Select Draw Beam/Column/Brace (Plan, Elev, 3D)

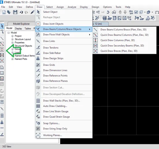[x=123, y=29]
